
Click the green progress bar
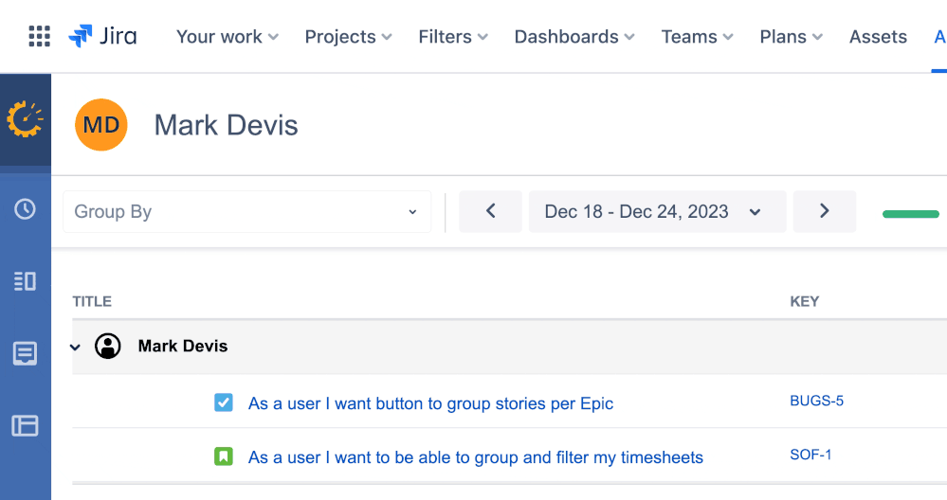[910, 214]
